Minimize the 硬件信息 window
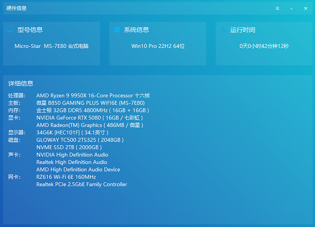The width and height of the screenshot is (315, 227). [x=291, y=9]
